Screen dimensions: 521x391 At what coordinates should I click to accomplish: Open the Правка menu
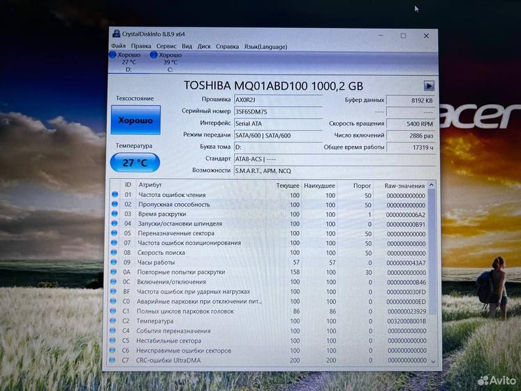click(x=141, y=46)
